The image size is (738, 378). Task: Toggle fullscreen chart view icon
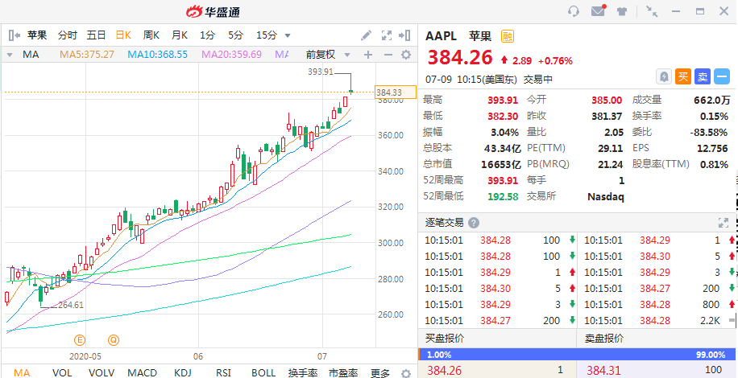tap(387, 35)
